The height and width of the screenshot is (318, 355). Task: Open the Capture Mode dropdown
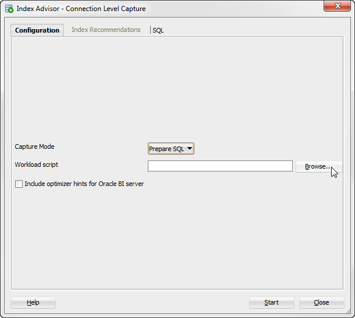coord(171,149)
